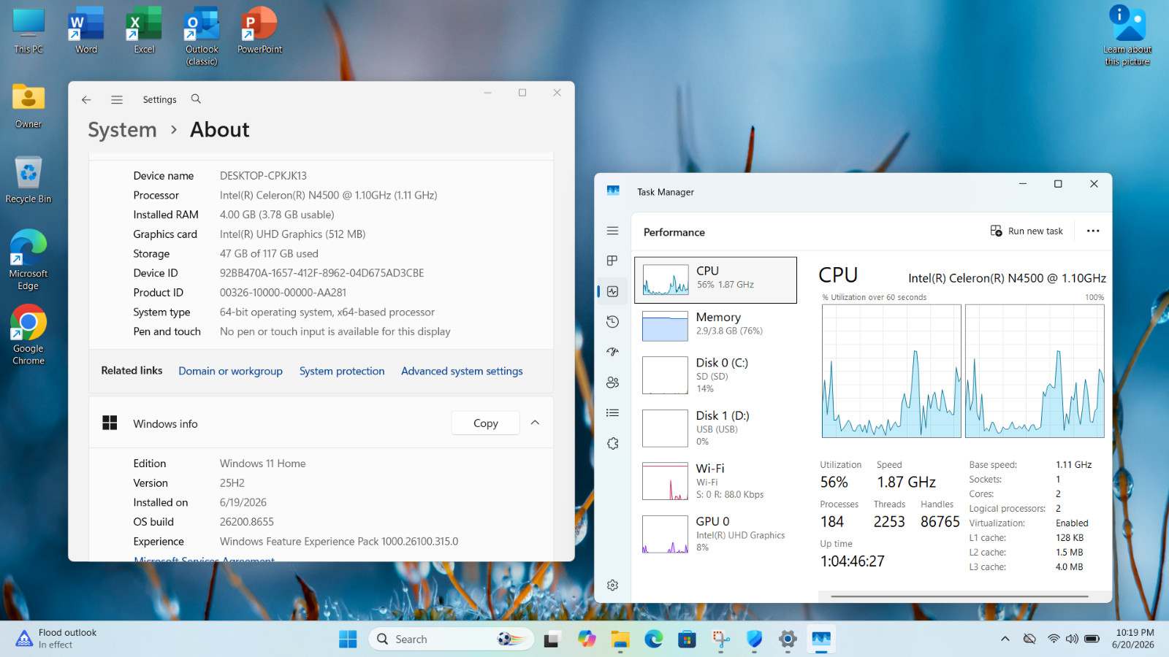Collapse the Windows info section chevron

[x=535, y=423]
